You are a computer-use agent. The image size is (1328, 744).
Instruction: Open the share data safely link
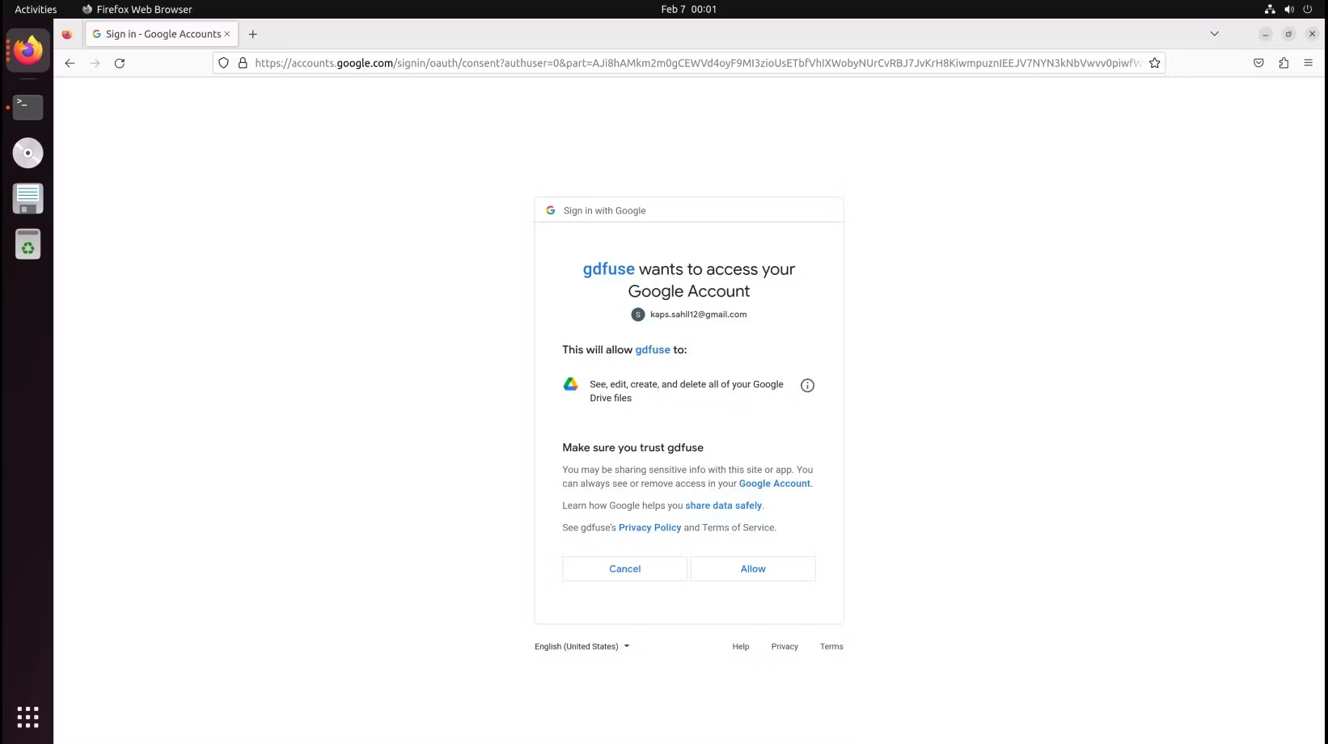coord(723,505)
